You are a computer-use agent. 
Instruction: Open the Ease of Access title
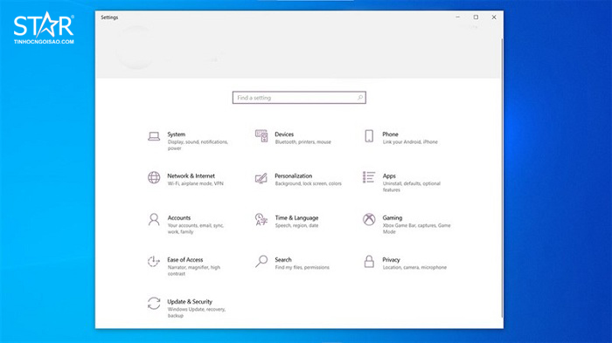pos(185,259)
